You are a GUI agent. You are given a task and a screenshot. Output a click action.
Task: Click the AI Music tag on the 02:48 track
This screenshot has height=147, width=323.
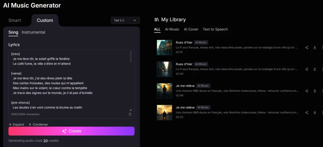203,86
